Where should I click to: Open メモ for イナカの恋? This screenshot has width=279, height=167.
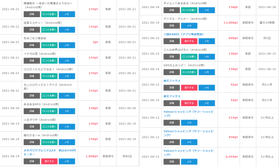(x=66, y=61)
